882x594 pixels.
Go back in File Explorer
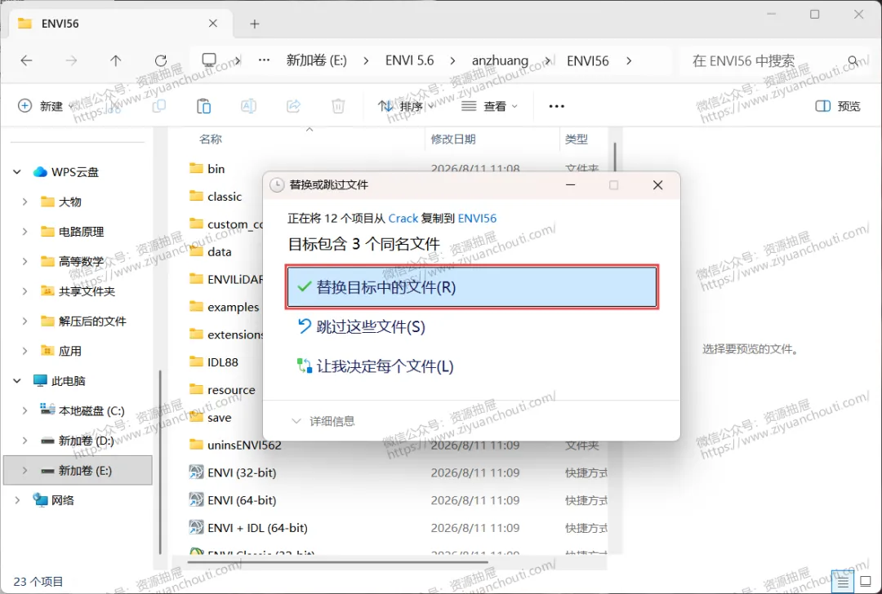26,60
